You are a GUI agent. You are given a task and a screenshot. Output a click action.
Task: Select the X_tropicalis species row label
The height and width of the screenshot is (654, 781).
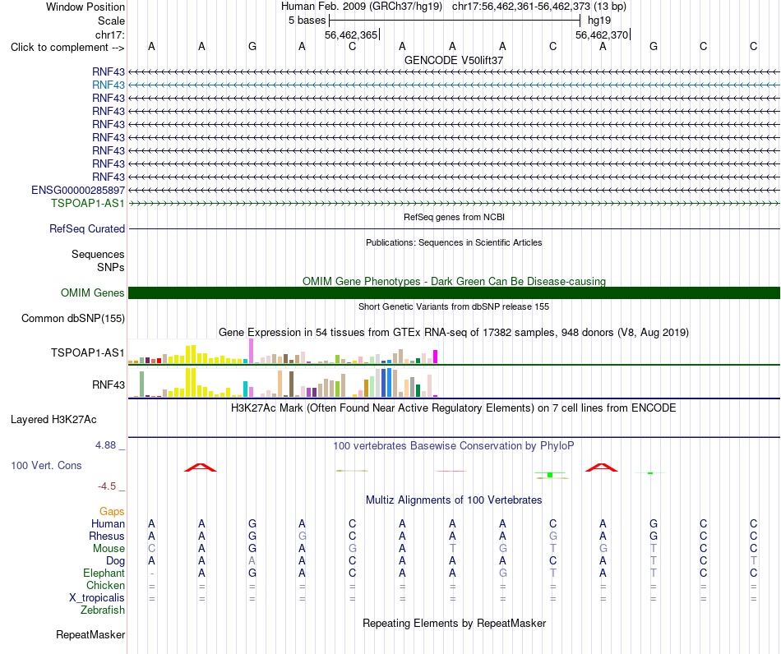tap(97, 598)
